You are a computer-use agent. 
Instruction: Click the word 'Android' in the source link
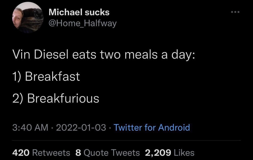pos(174,127)
